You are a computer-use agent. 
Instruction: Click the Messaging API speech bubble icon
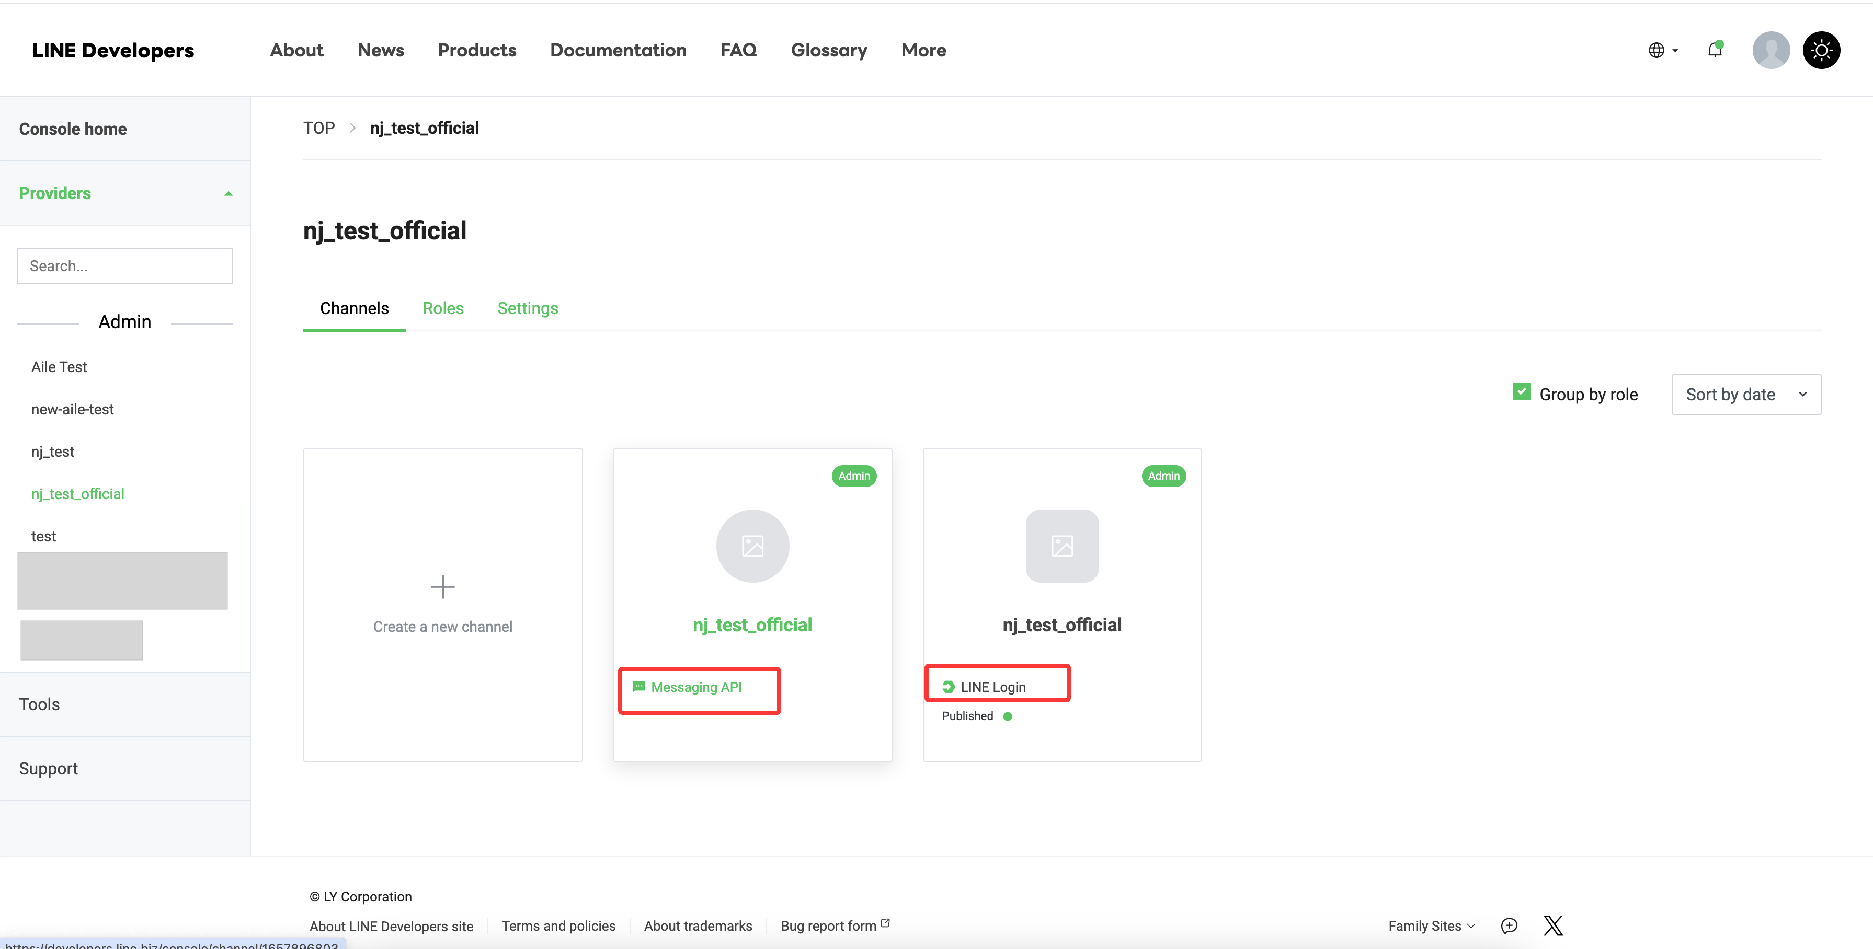[x=638, y=687]
